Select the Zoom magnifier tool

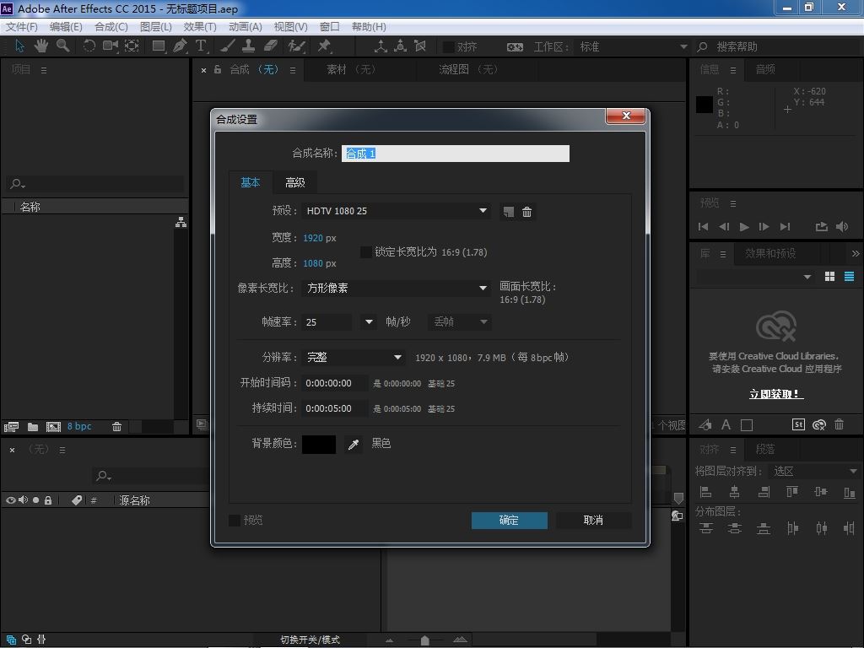pos(62,46)
